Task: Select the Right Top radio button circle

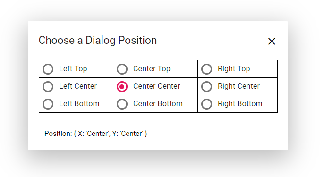Action: 206,69
